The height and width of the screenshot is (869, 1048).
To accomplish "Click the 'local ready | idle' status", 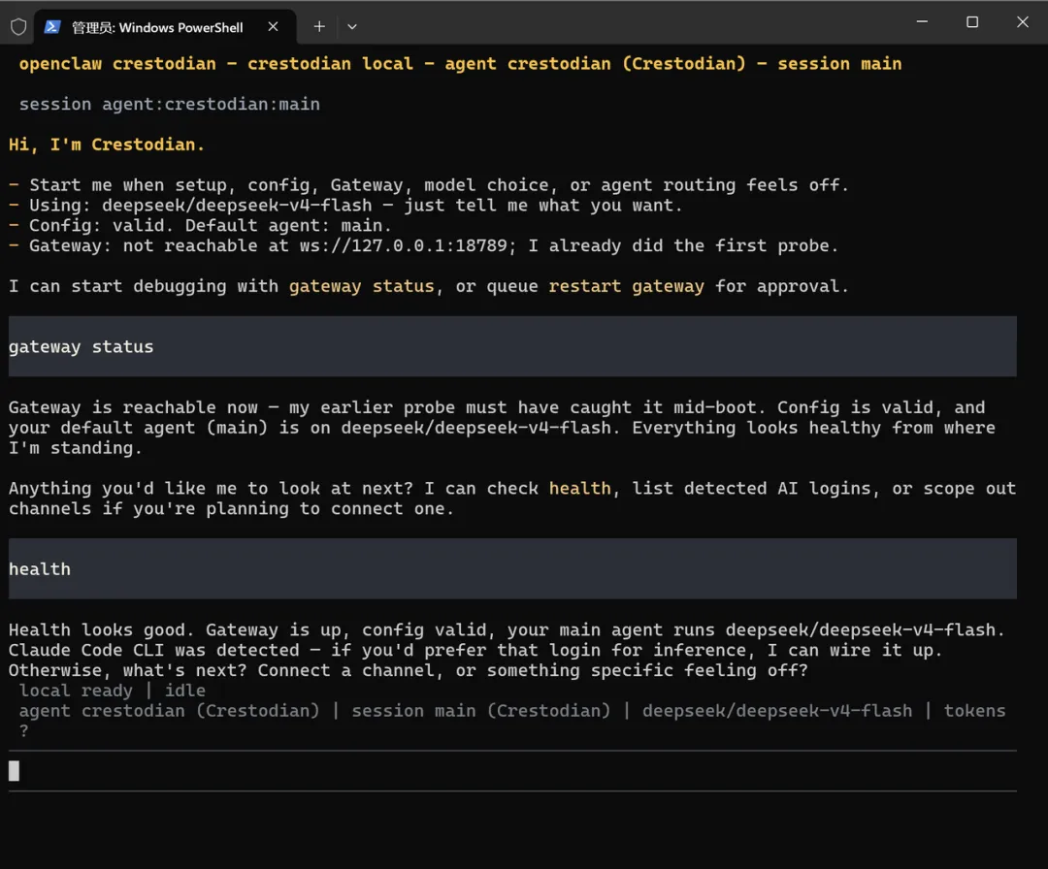I will point(113,691).
